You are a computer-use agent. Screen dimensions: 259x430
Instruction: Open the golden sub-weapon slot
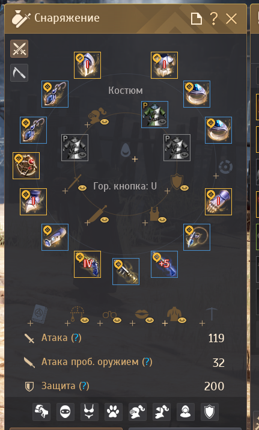(126, 271)
